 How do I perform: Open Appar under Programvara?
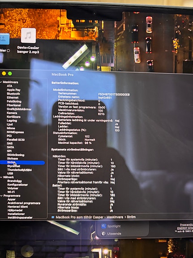tap(12, 199)
